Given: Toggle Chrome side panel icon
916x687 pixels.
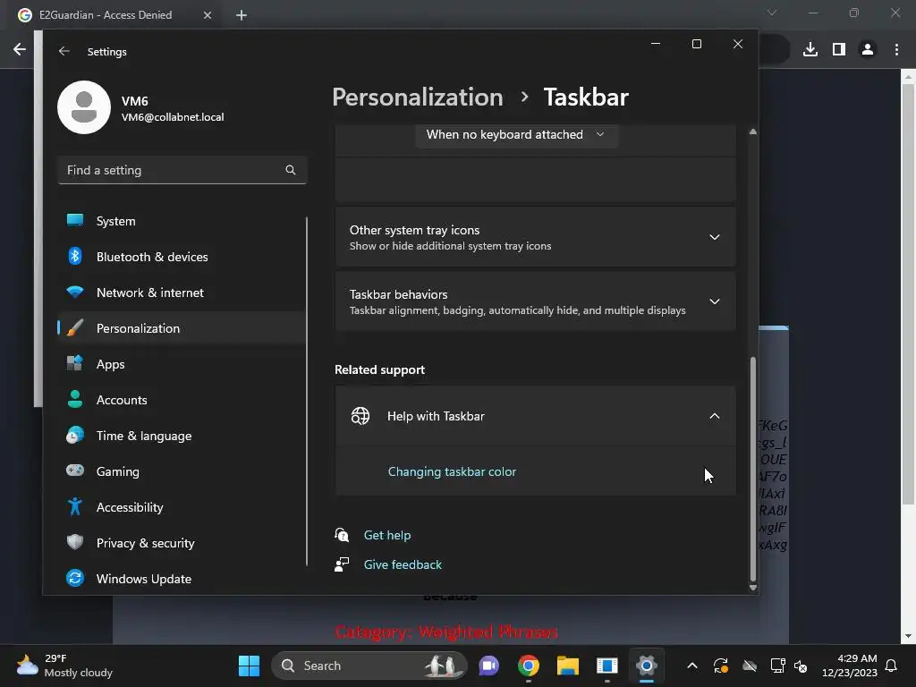Looking at the screenshot, I should (x=839, y=50).
